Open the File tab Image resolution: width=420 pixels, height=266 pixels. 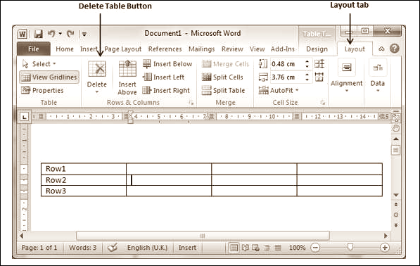[x=34, y=49]
